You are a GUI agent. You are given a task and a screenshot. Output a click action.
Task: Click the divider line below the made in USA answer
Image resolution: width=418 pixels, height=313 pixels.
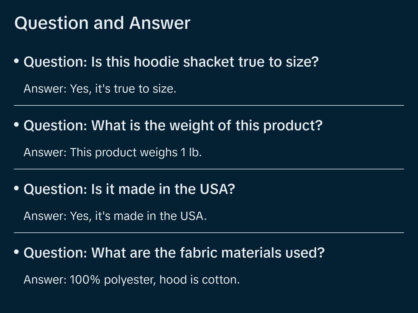coord(209,233)
